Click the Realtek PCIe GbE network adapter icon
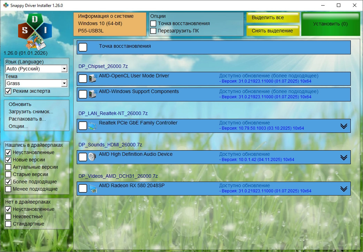Image resolution: width=363 pixels, height=252 pixels. [92, 126]
